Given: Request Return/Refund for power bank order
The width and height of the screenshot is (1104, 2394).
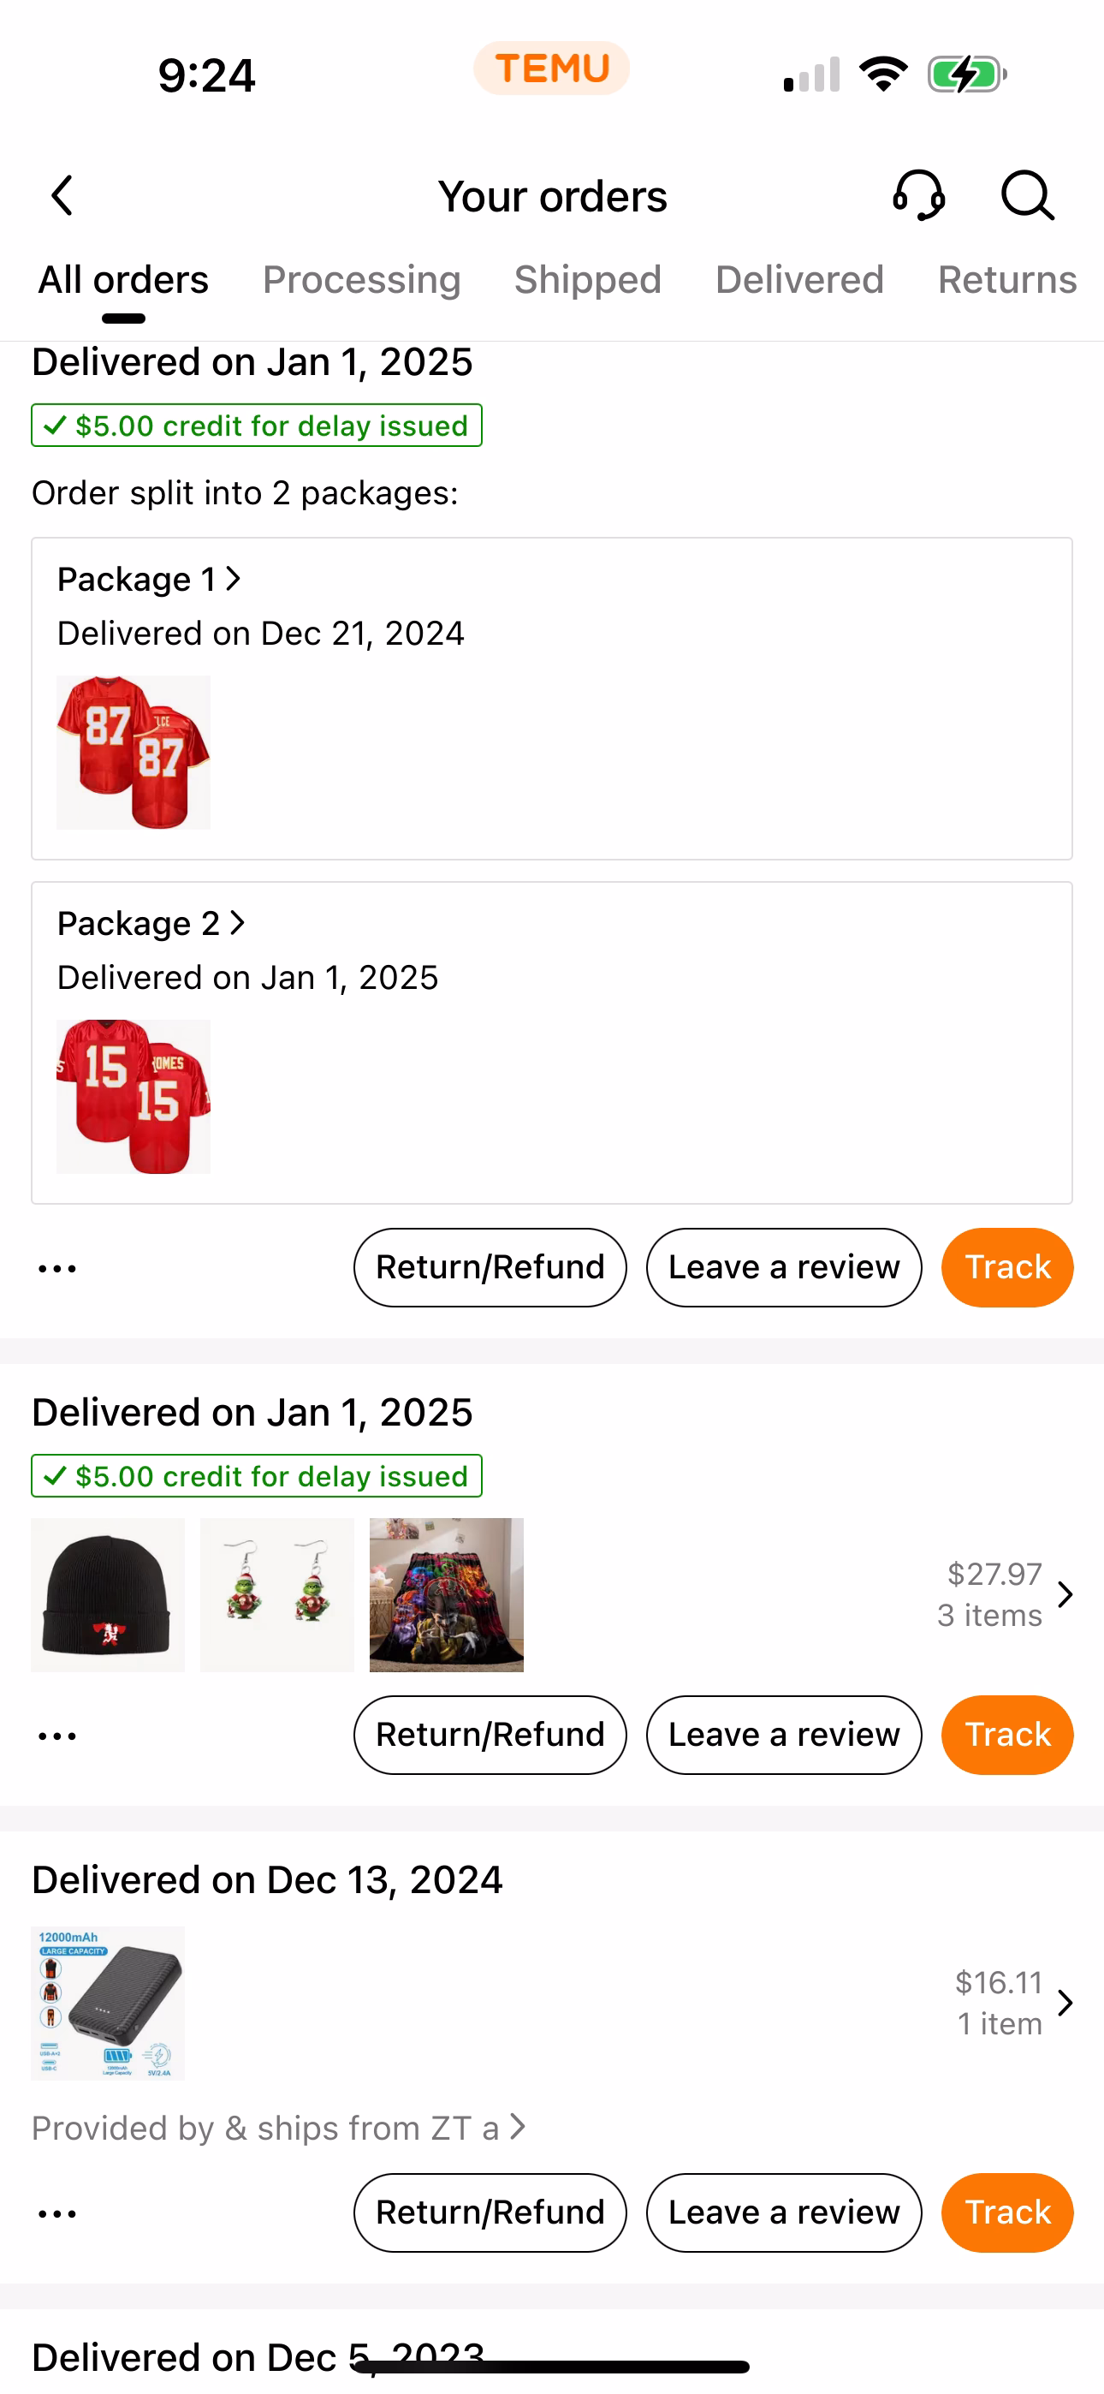Looking at the screenshot, I should 490,2212.
